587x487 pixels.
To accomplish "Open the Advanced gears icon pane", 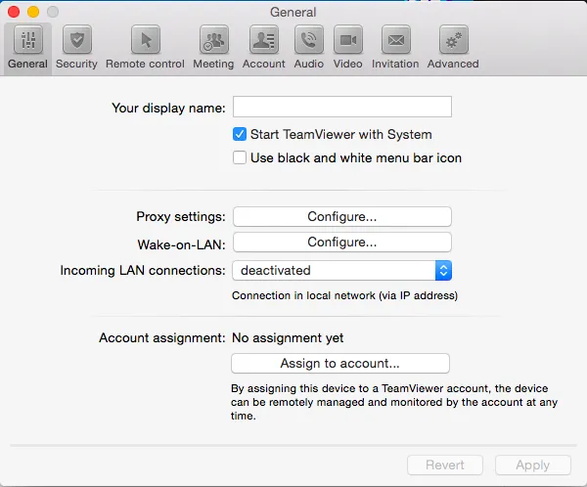I will (x=453, y=41).
